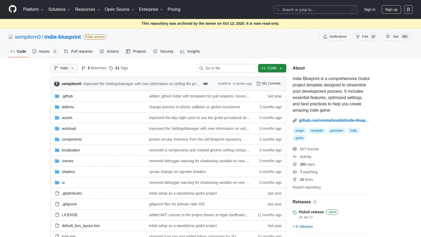
Task: Open the Solutions menu in header
Action: click(x=59, y=9)
